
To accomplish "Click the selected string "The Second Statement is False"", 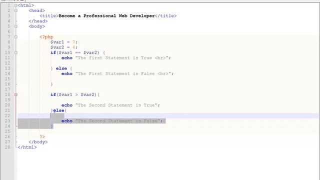I will (x=118, y=121).
